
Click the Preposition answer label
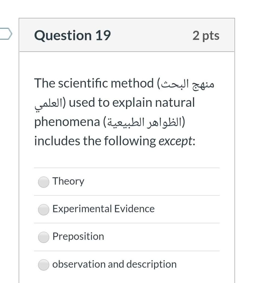(78, 237)
